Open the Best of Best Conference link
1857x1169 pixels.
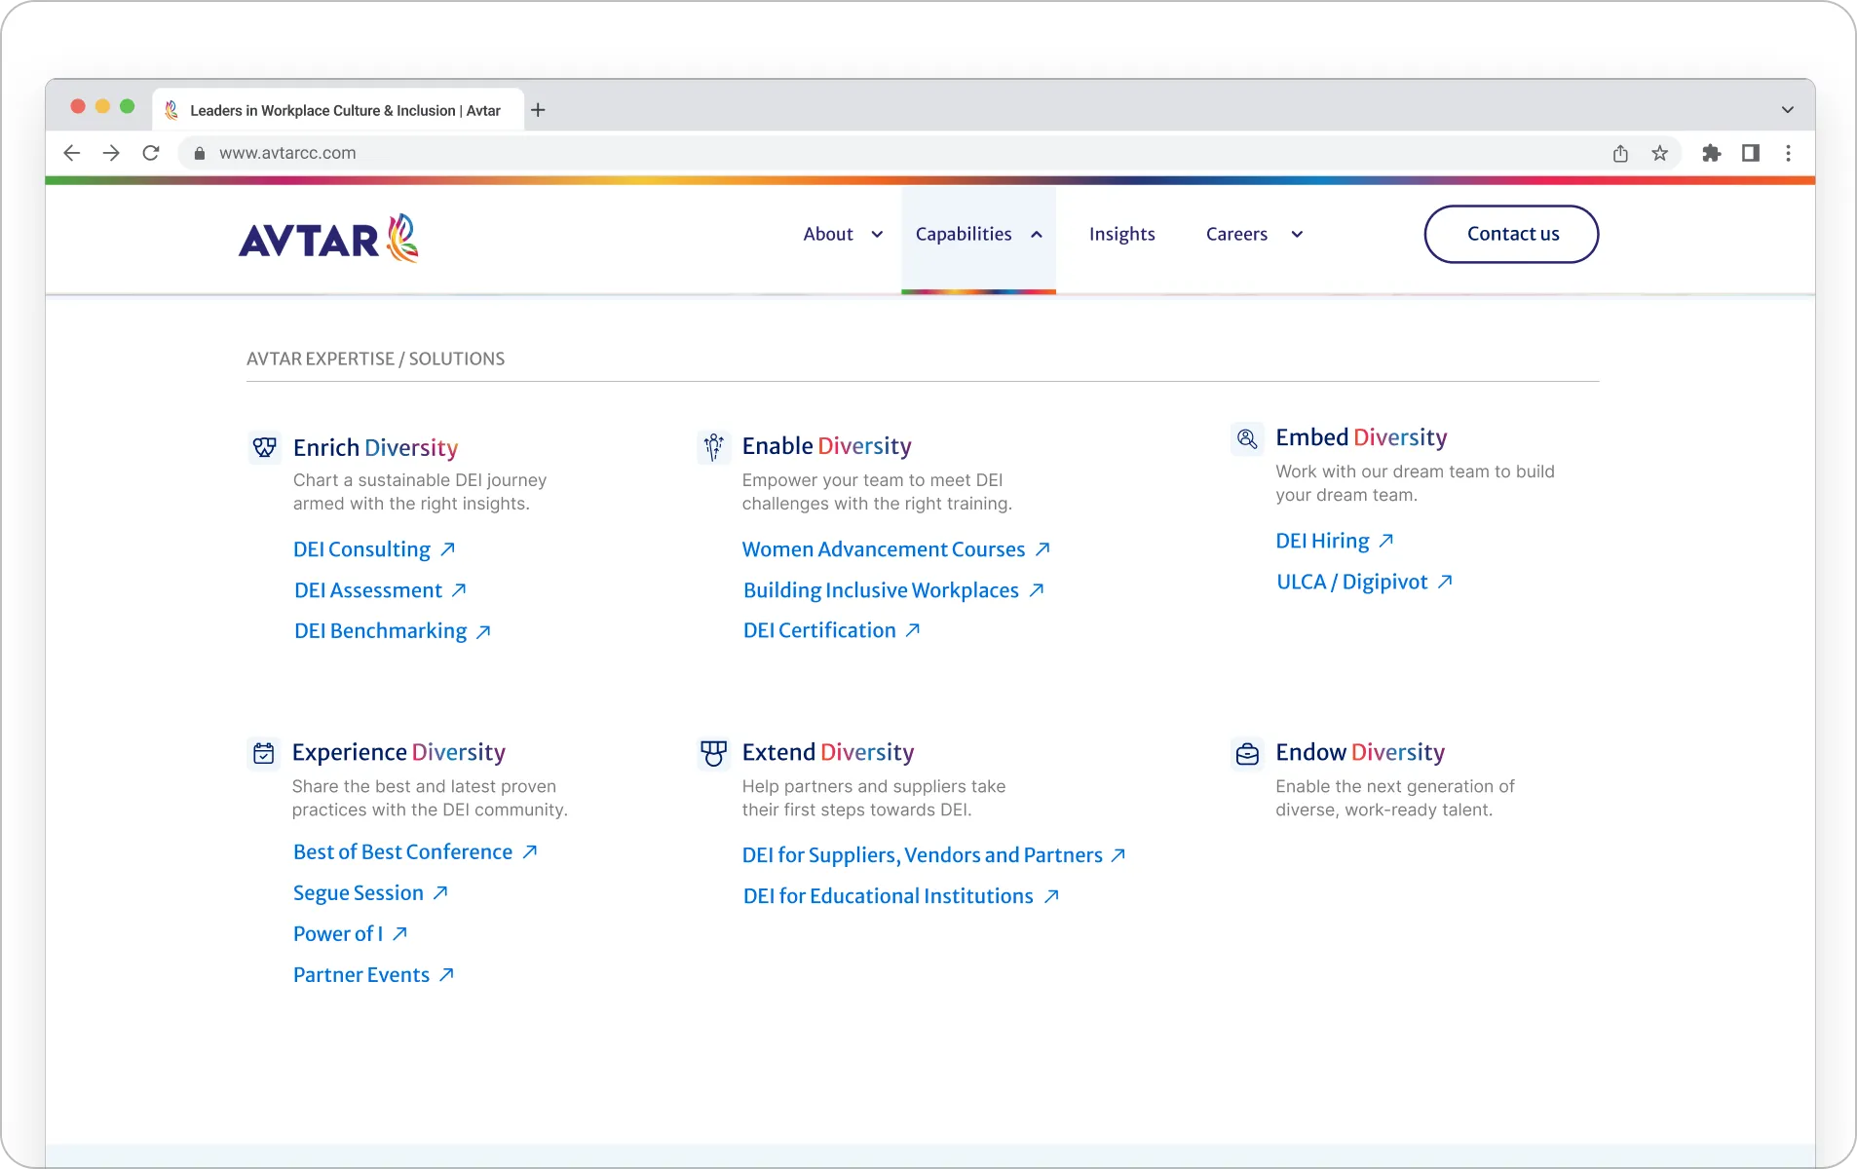click(402, 851)
